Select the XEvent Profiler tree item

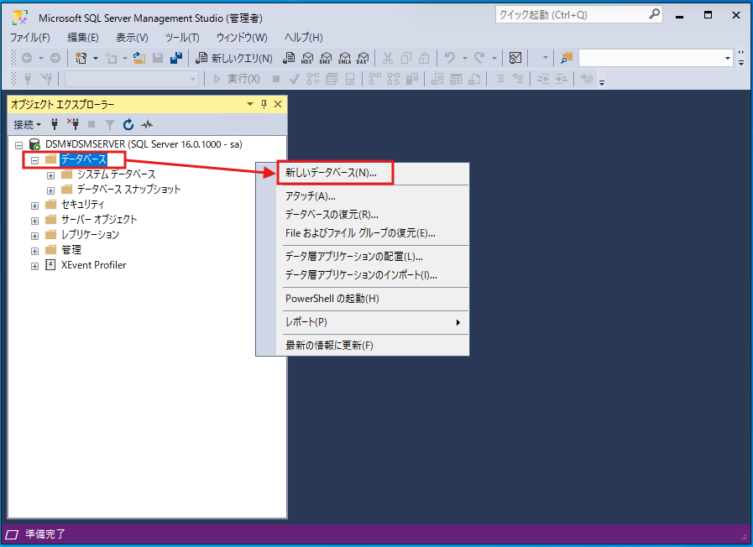pyautogui.click(x=94, y=265)
